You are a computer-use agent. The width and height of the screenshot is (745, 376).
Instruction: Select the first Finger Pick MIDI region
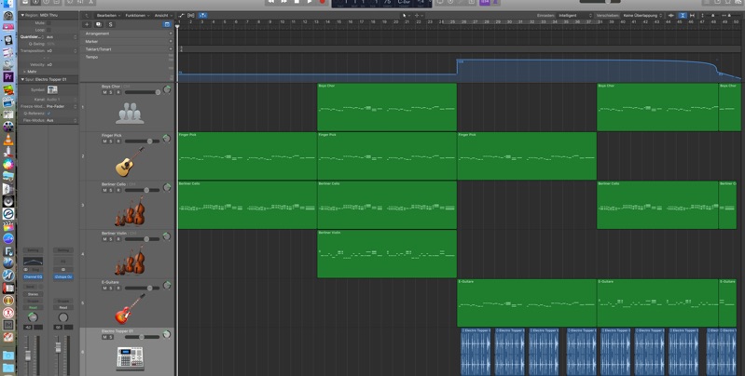point(247,156)
